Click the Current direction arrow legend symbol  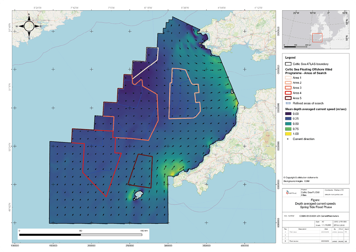(288, 139)
